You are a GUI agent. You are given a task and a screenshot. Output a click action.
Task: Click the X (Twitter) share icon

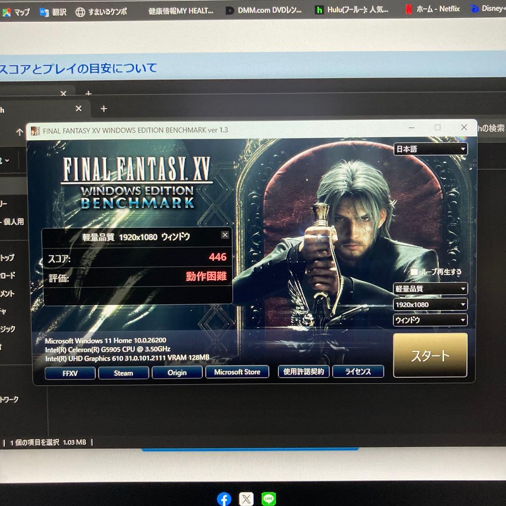pyautogui.click(x=246, y=499)
